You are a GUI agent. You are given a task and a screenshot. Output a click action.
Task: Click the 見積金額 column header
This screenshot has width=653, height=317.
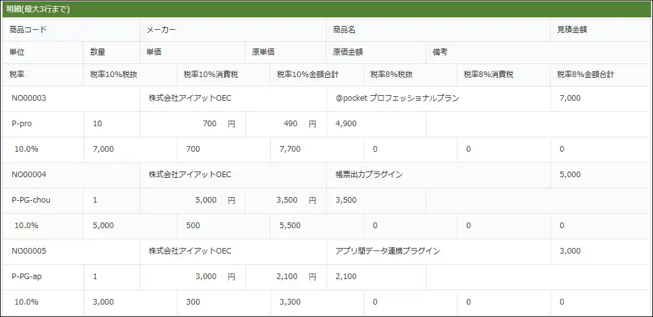[x=572, y=30]
